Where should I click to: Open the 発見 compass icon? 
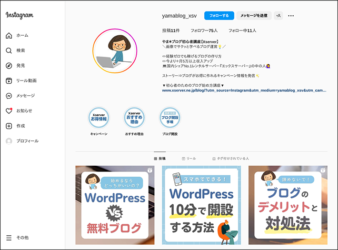click(x=9, y=66)
